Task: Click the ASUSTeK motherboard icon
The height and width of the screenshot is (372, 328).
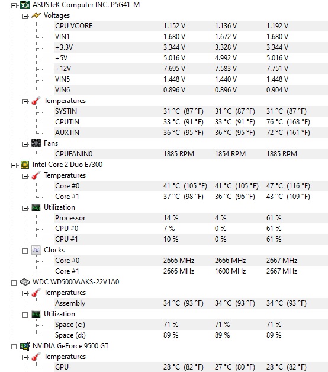Action: [x=25, y=5]
